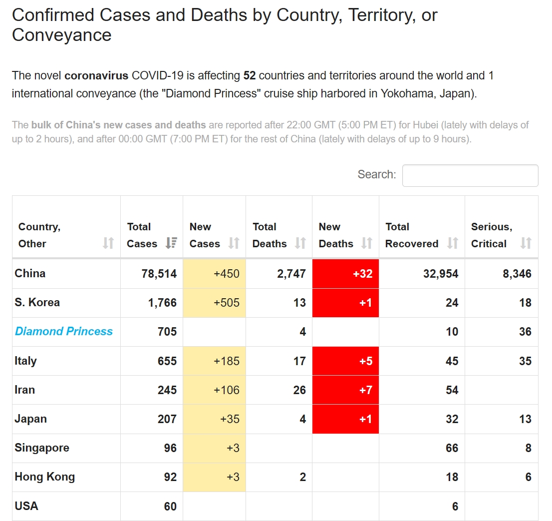Viewport: 552px width, 521px height.
Task: Sort by Total Recovered arrows icon
Action: click(x=453, y=243)
